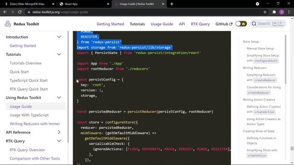
Task: Jump to Using Action Creators as Action Types
Action: pyautogui.click(x=264, y=121)
